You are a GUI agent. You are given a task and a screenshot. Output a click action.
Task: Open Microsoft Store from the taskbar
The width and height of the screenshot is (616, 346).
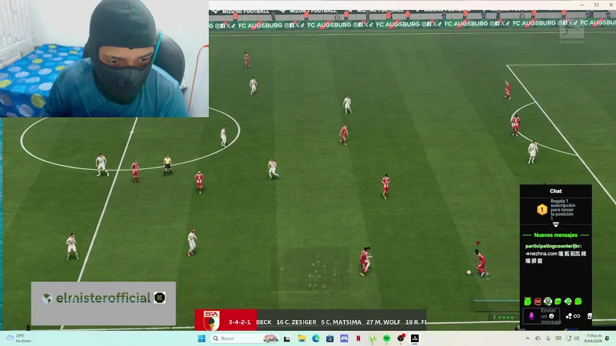pos(330,338)
